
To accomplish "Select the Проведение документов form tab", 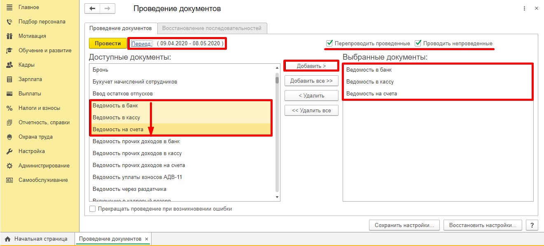I will (x=121, y=28).
